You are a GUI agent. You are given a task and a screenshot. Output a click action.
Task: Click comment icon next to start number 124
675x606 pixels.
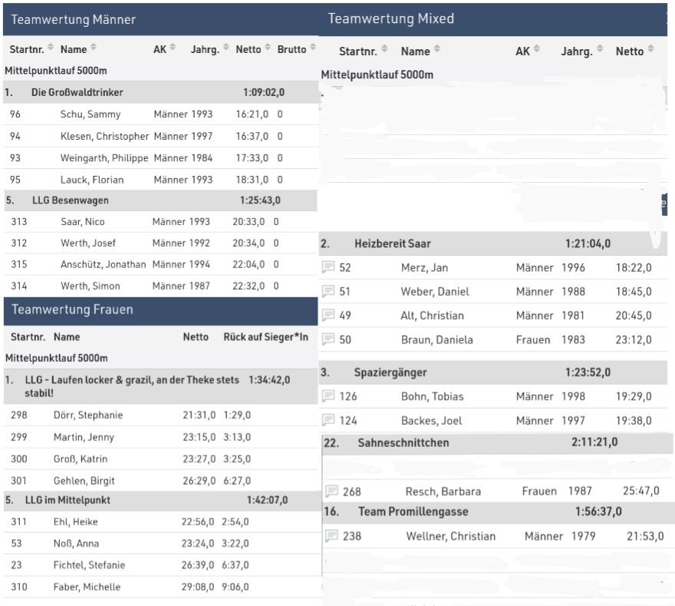[x=329, y=420]
